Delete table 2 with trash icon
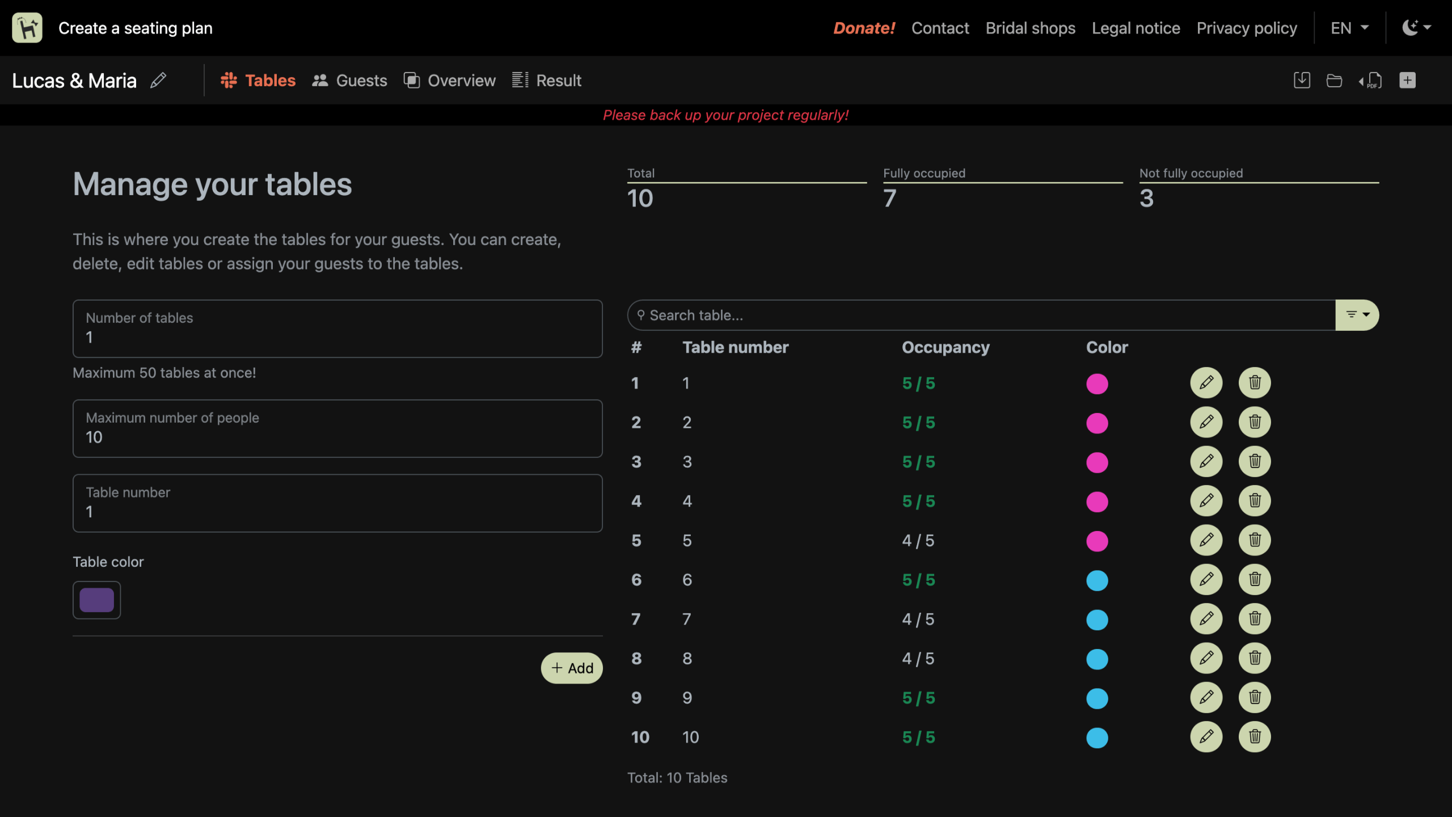1452x817 pixels. click(x=1255, y=422)
